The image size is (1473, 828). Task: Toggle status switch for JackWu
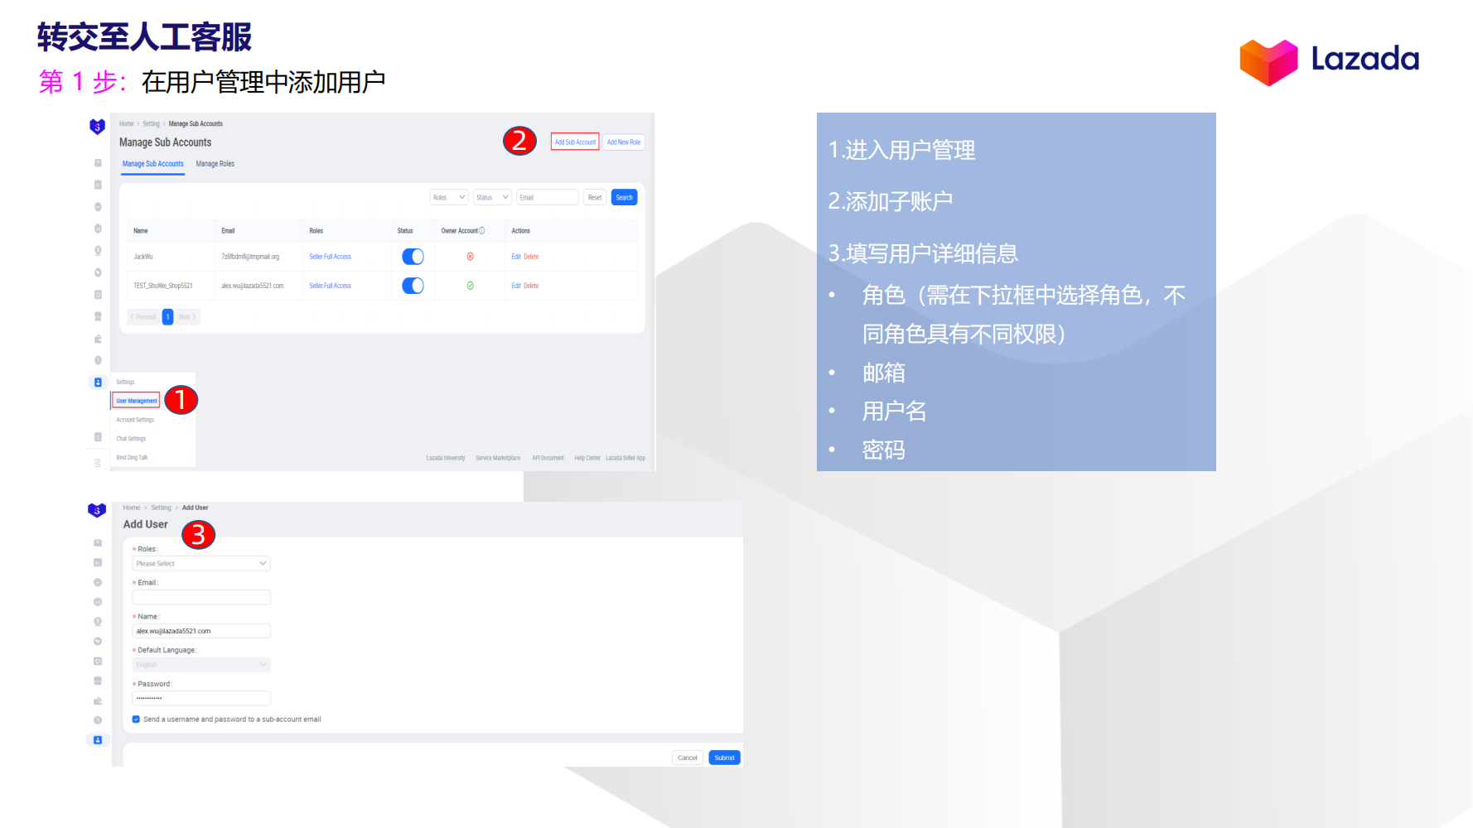tap(413, 257)
